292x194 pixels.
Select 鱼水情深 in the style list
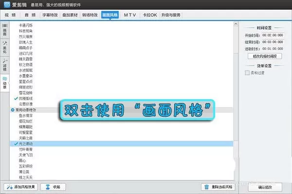pos(26,116)
